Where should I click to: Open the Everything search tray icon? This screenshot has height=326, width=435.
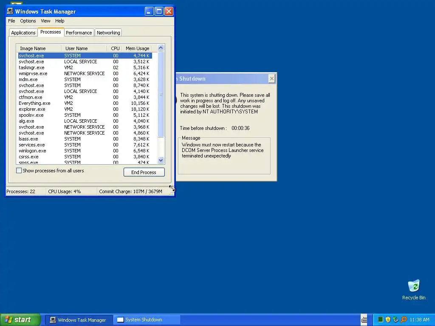[404, 320]
